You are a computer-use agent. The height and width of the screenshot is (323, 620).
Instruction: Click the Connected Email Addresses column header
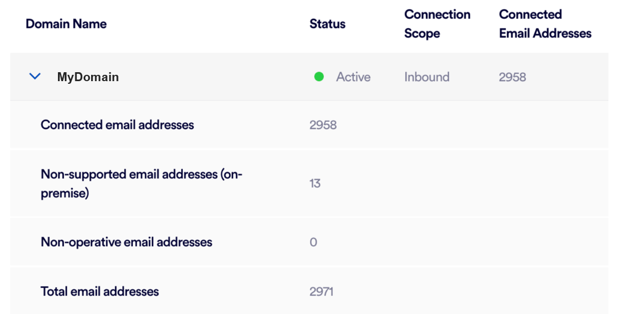pyautogui.click(x=545, y=24)
